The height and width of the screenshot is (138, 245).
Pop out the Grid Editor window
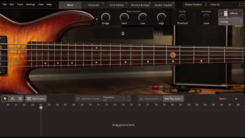click(x=126, y=3)
